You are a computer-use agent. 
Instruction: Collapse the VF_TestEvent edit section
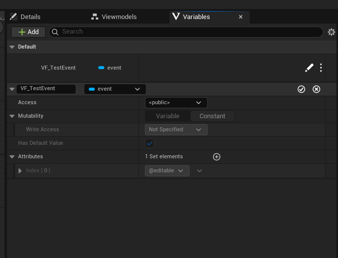tap(12, 89)
